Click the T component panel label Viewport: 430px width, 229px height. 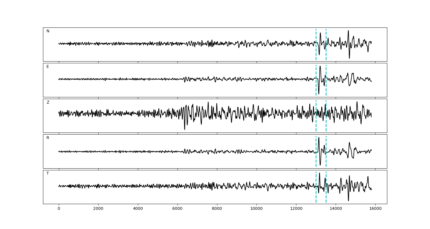coord(48,173)
